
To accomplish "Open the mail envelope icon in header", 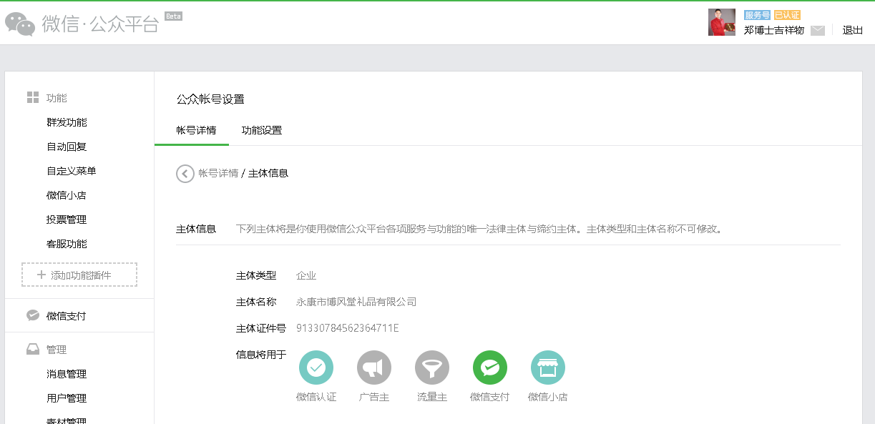I will coord(818,30).
